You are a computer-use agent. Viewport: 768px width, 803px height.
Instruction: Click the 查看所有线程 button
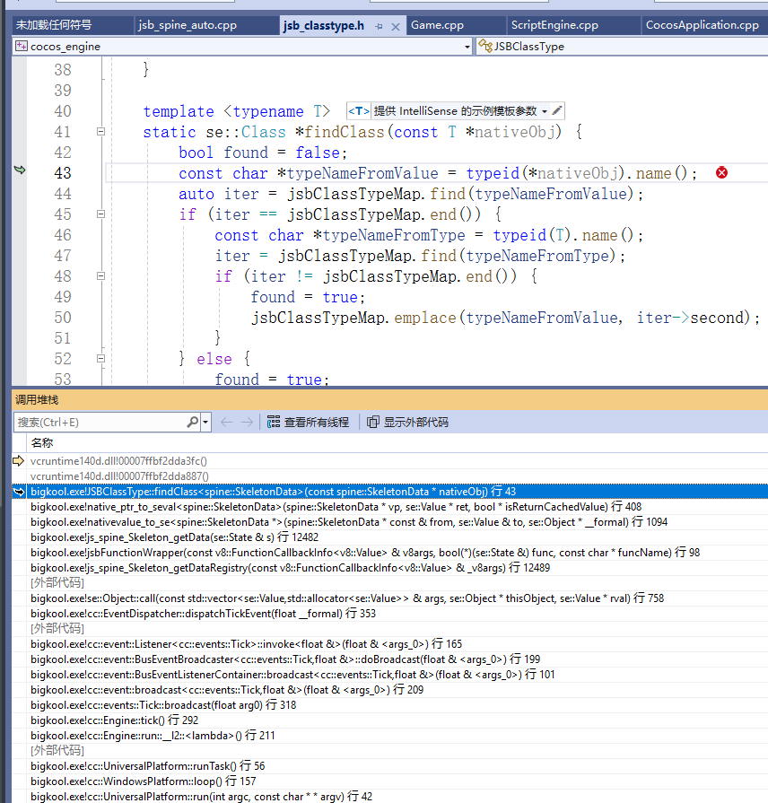[x=309, y=422]
